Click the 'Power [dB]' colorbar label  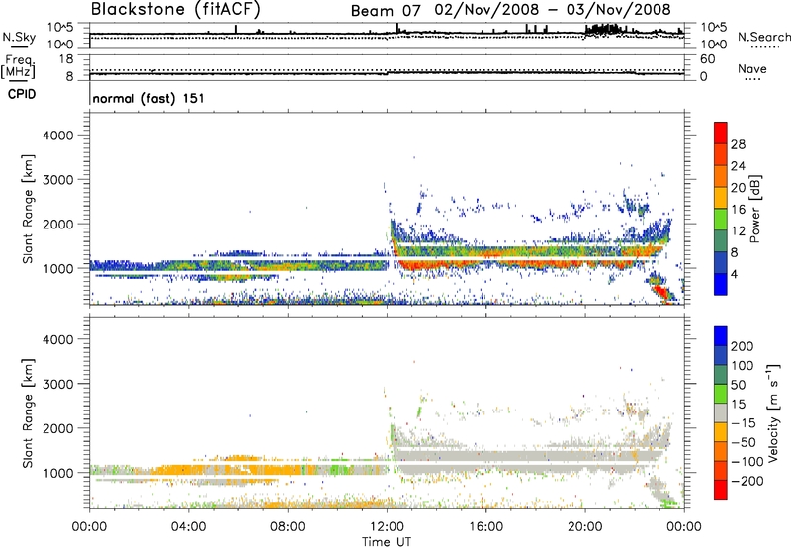point(754,209)
